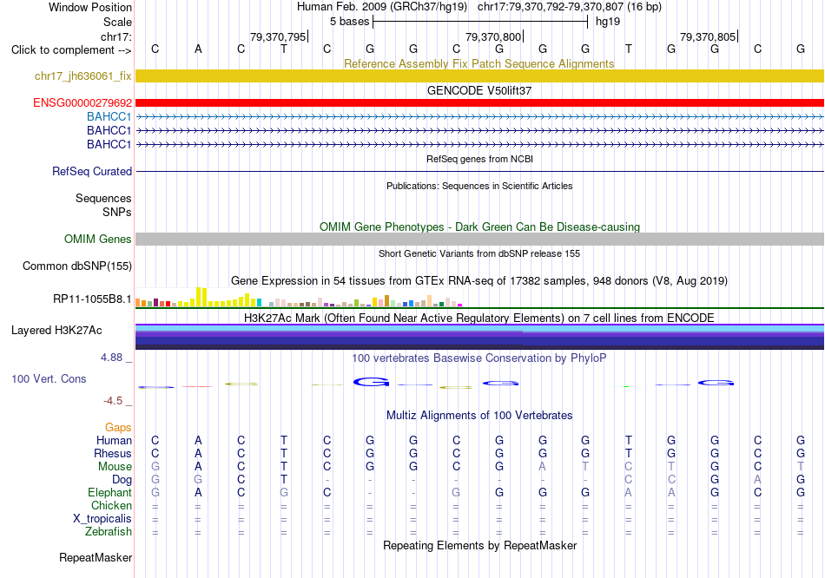Click the RefSeq Curated intron line
Viewport: 825px width, 578px height.
[x=479, y=172]
